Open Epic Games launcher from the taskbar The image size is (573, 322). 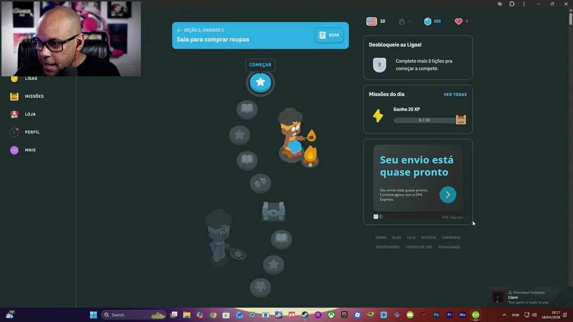click(x=344, y=315)
